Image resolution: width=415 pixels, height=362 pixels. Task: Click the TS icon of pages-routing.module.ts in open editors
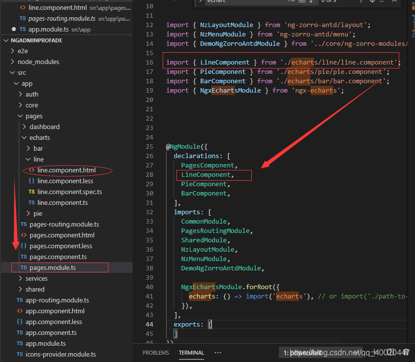(x=23, y=19)
